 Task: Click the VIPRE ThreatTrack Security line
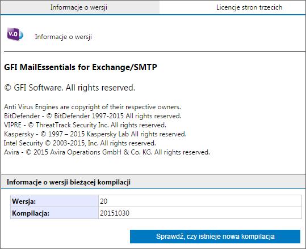85,125
